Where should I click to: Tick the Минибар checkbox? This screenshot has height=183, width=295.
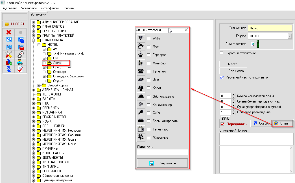(x=149, y=63)
